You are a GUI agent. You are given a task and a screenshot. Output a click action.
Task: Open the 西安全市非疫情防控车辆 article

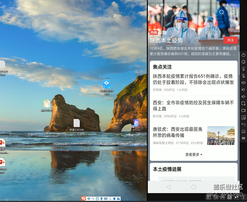point(193,106)
